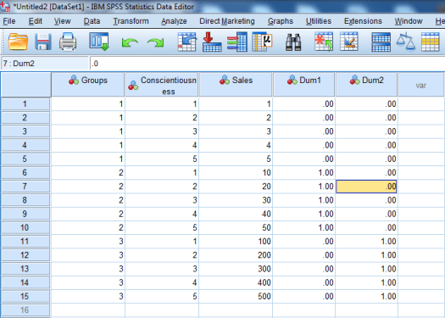Viewport: 445px width, 318px height.
Task: Save the dataset with the floppy icon
Action: [43, 42]
